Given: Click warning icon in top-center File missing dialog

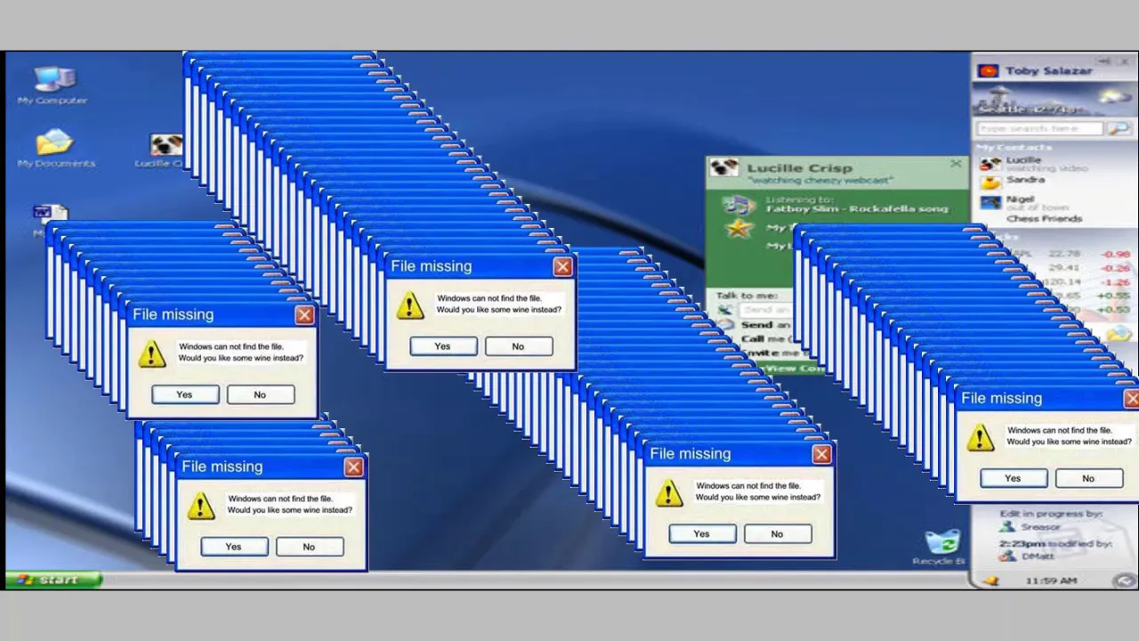Looking at the screenshot, I should (x=409, y=305).
